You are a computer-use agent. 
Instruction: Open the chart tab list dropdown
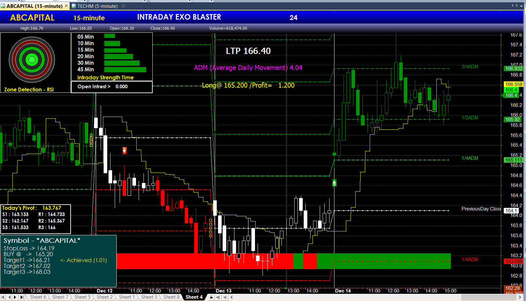pos(521,6)
